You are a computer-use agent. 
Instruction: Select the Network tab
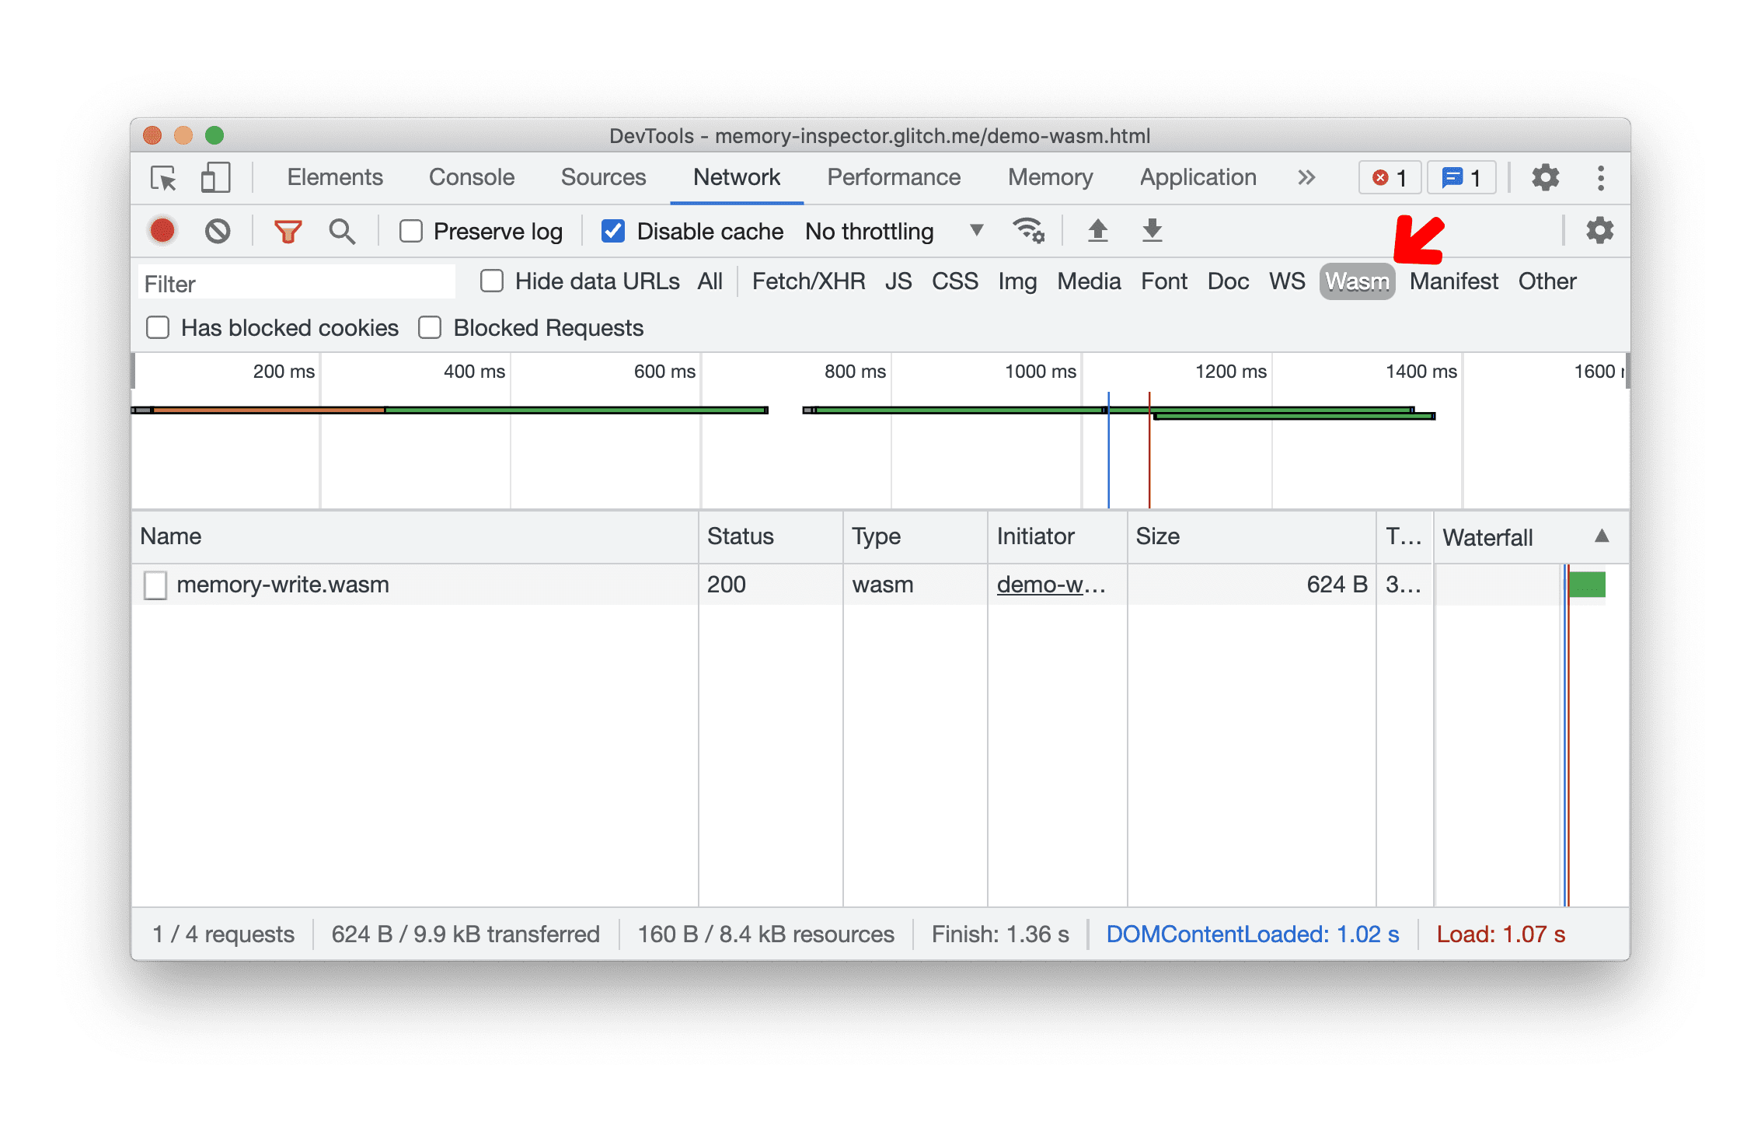click(x=738, y=177)
